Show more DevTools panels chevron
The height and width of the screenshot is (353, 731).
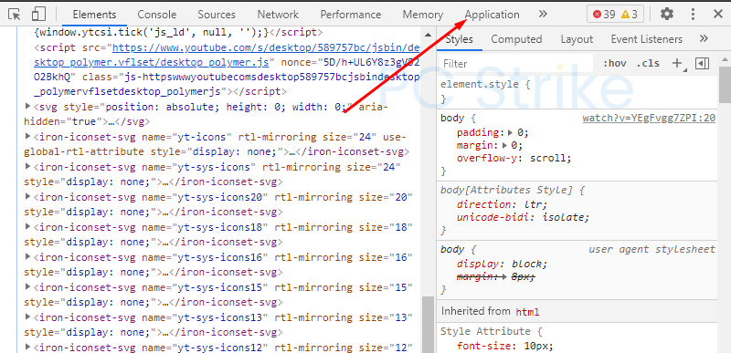543,15
